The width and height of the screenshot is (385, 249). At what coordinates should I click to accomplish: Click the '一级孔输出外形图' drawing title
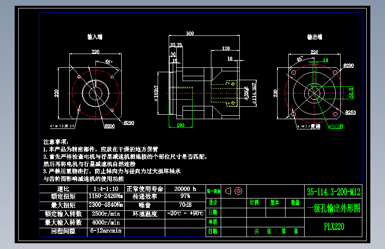[x=333, y=208]
